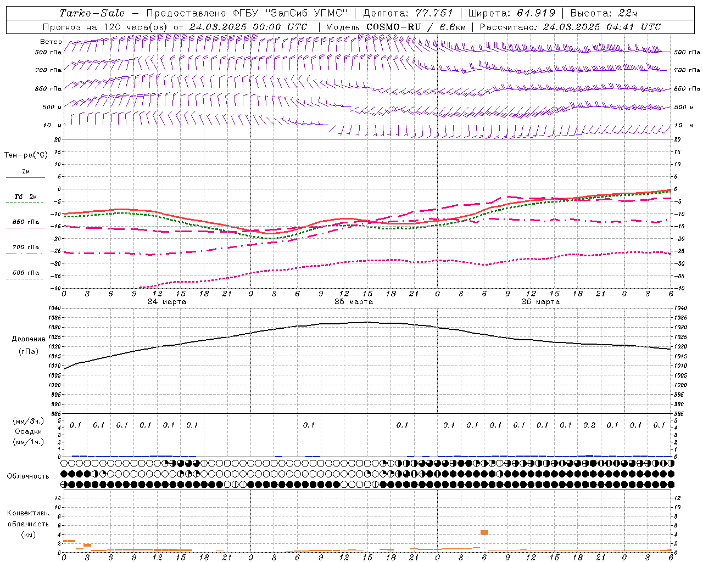Select the "Долгота: 77.751" longitude text
703x562 pixels.
408,13
